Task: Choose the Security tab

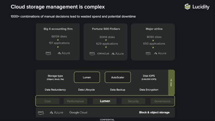Action: click(133, 101)
